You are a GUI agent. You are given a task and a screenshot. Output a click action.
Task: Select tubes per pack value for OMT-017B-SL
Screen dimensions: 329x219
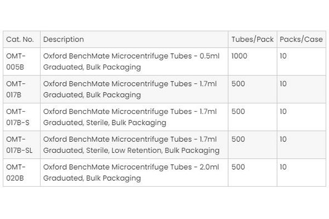click(x=239, y=140)
